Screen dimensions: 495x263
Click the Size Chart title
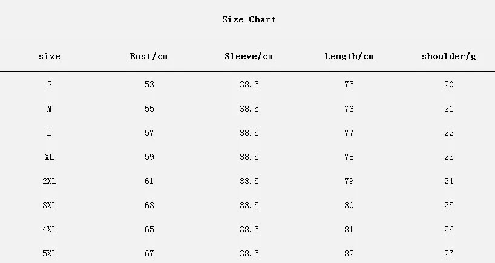(249, 19)
